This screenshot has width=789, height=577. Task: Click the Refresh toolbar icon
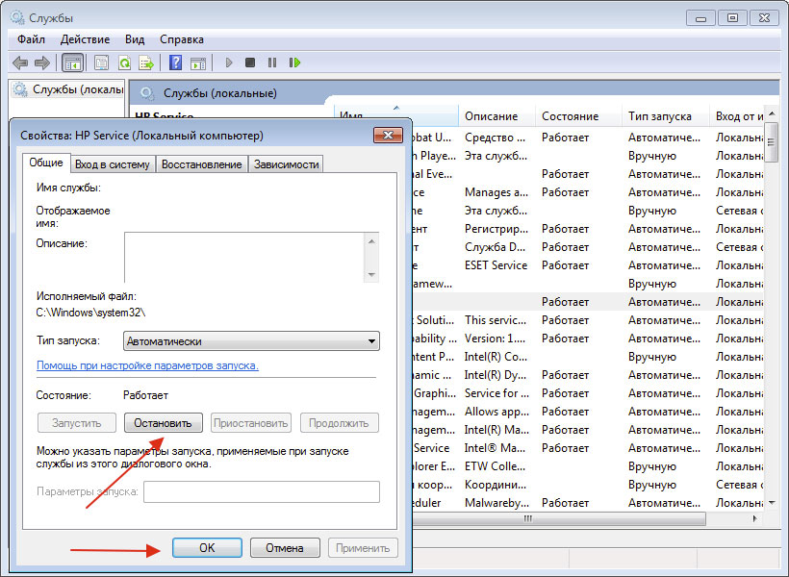[x=124, y=63]
